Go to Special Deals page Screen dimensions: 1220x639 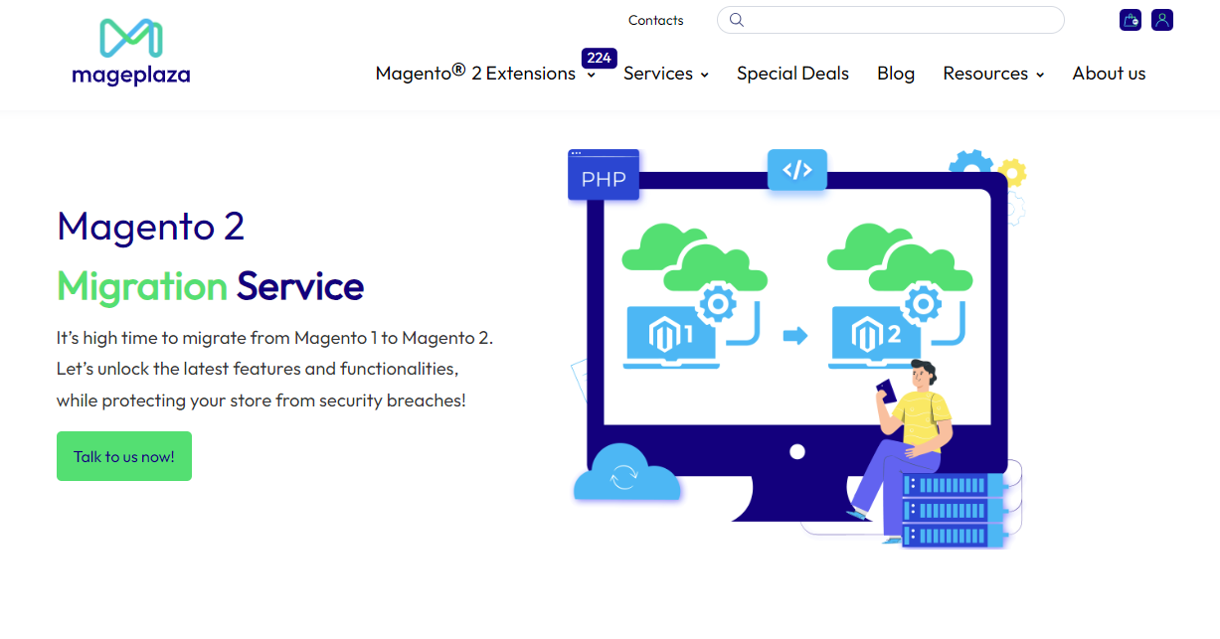[793, 74]
